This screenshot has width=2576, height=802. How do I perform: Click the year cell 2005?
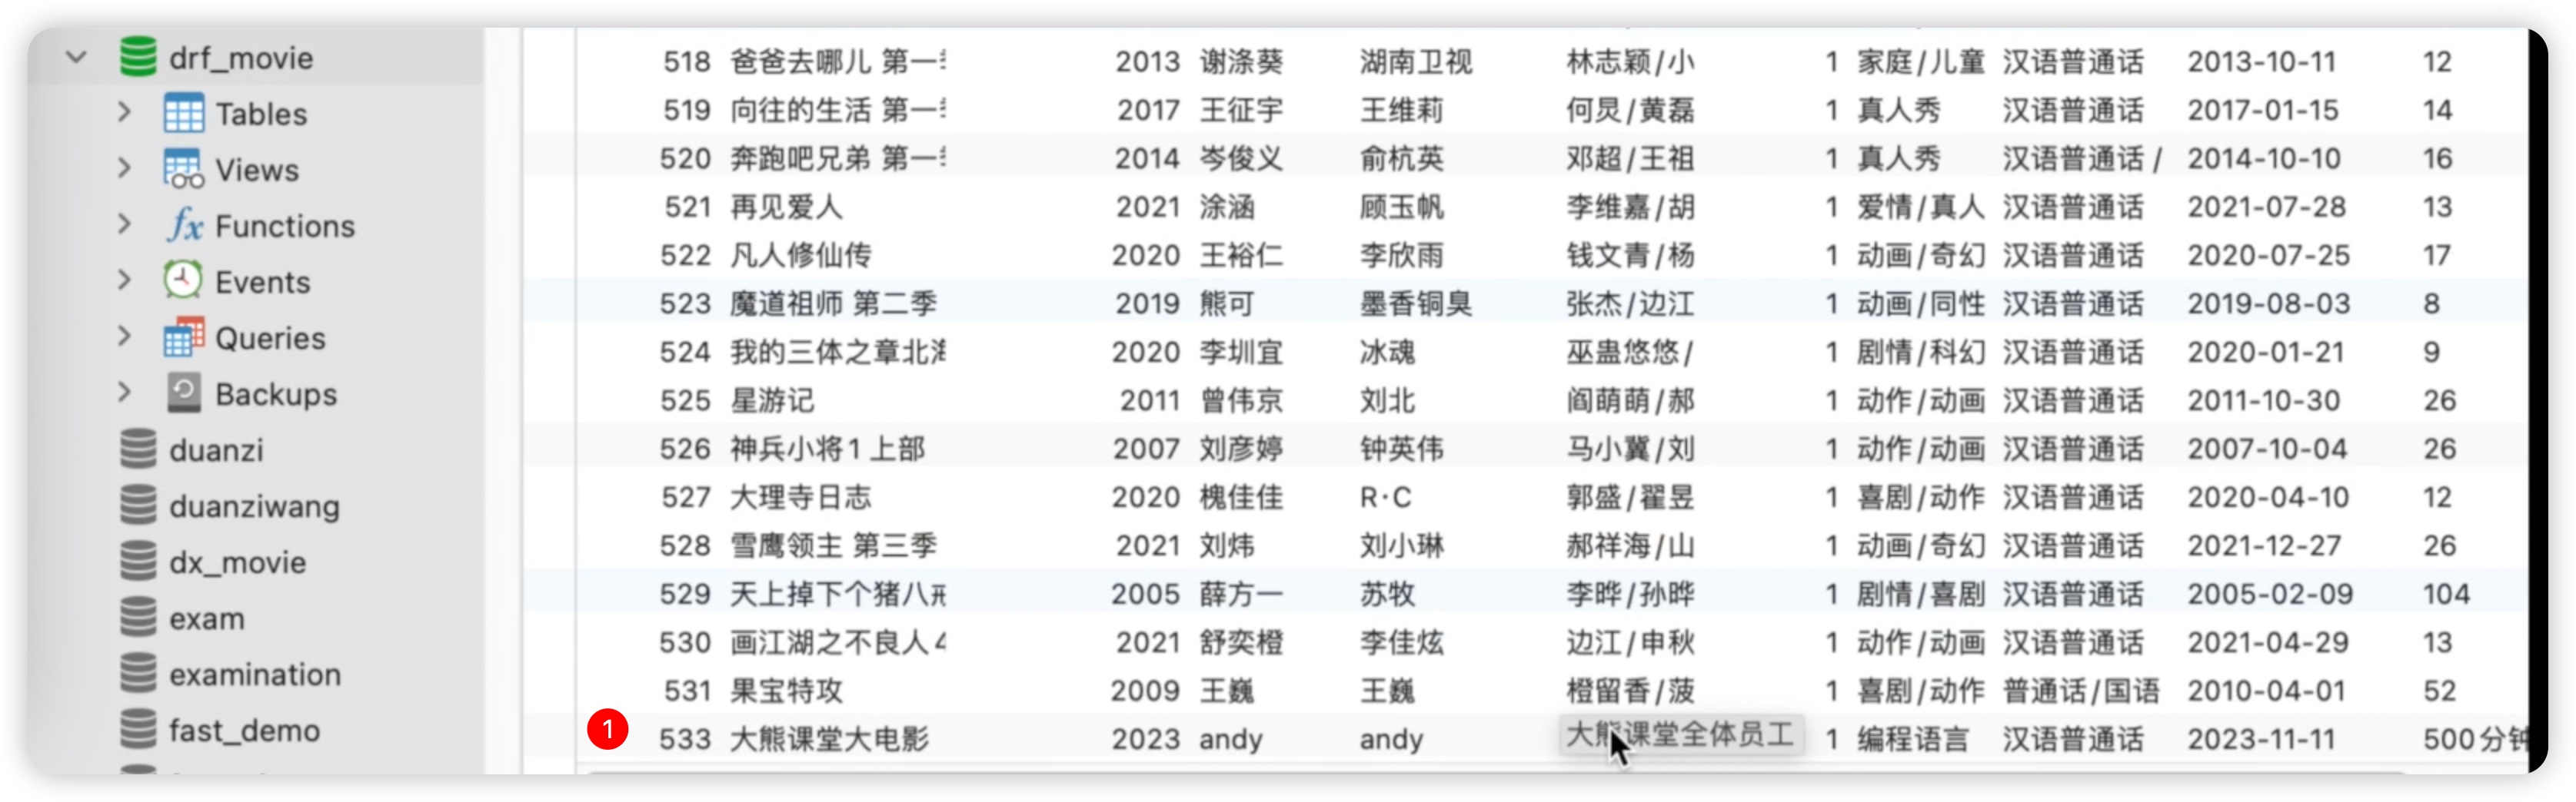(1145, 593)
